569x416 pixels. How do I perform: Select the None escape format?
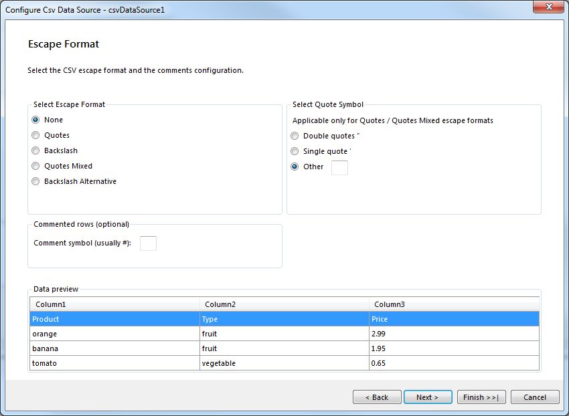tap(35, 120)
